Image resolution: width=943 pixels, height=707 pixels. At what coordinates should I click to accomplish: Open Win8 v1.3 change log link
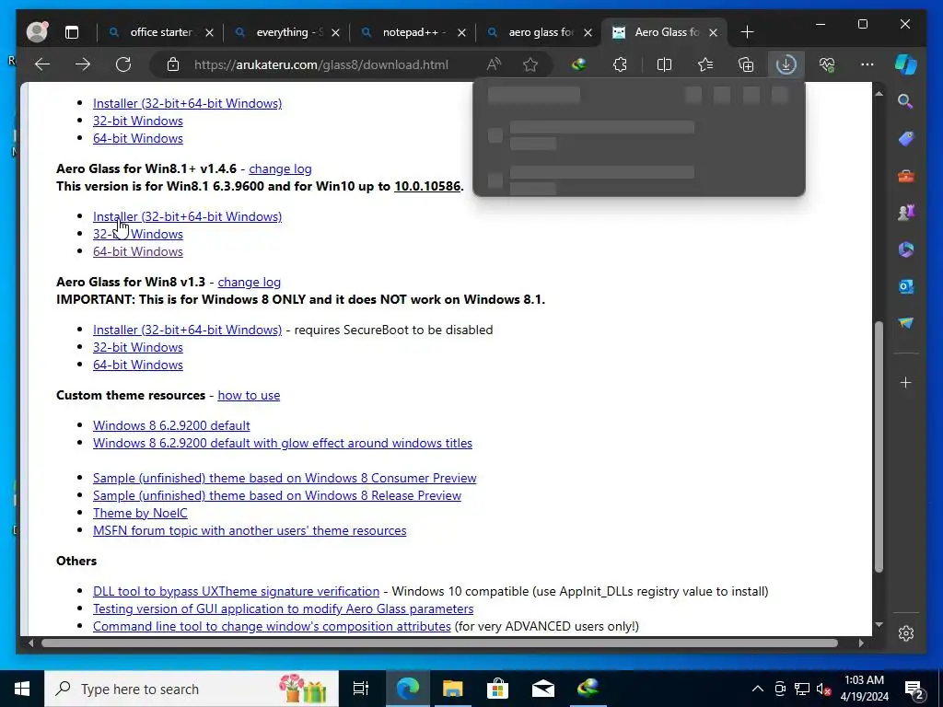249,282
